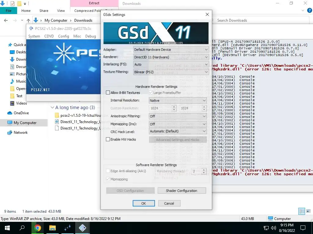
Task: Click the OSD Configuration button
Action: (130, 191)
